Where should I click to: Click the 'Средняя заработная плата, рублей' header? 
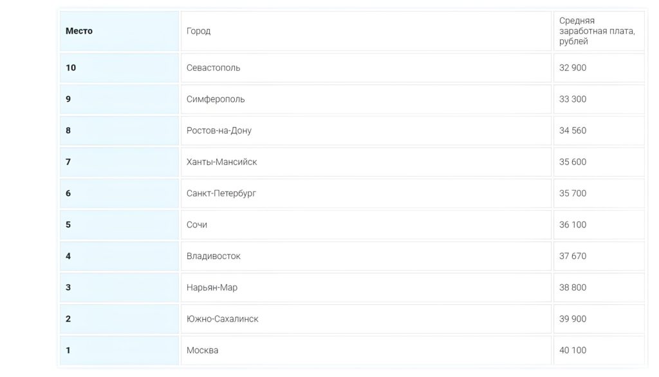coord(597,31)
